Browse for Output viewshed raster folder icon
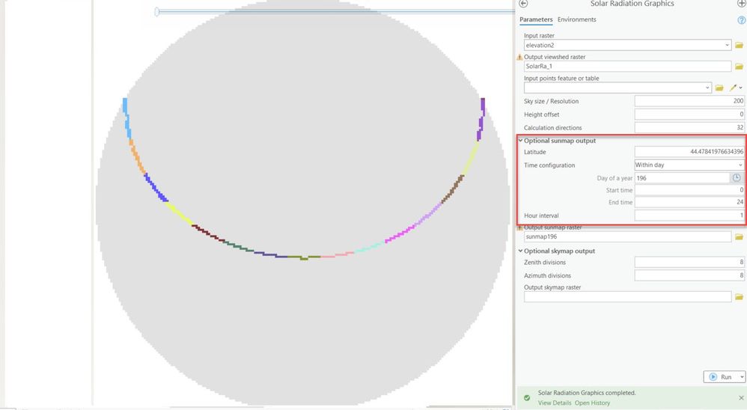The width and height of the screenshot is (747, 410). [x=739, y=66]
